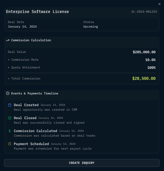Click the Commission Rate label

point(25,60)
